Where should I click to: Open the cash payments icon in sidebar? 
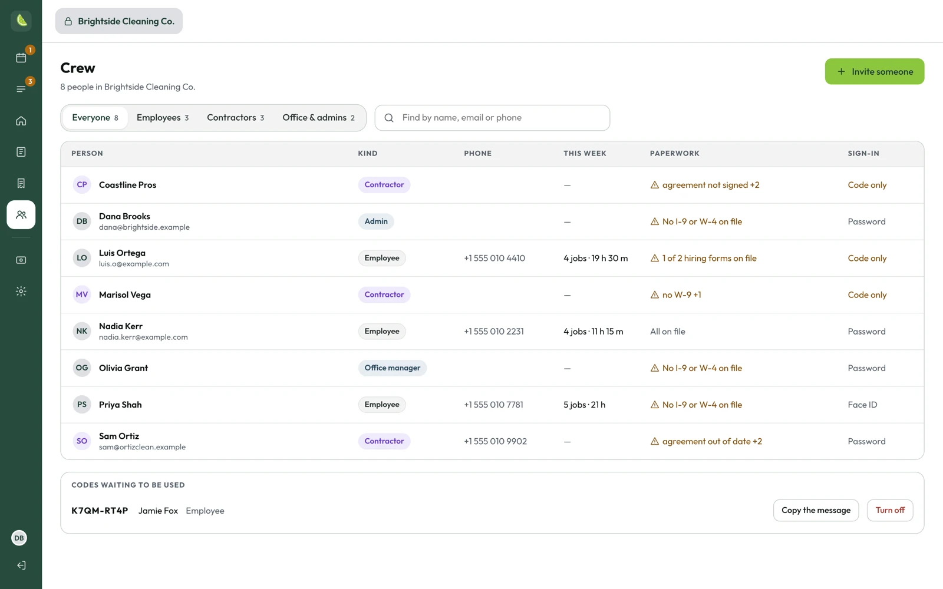click(21, 260)
